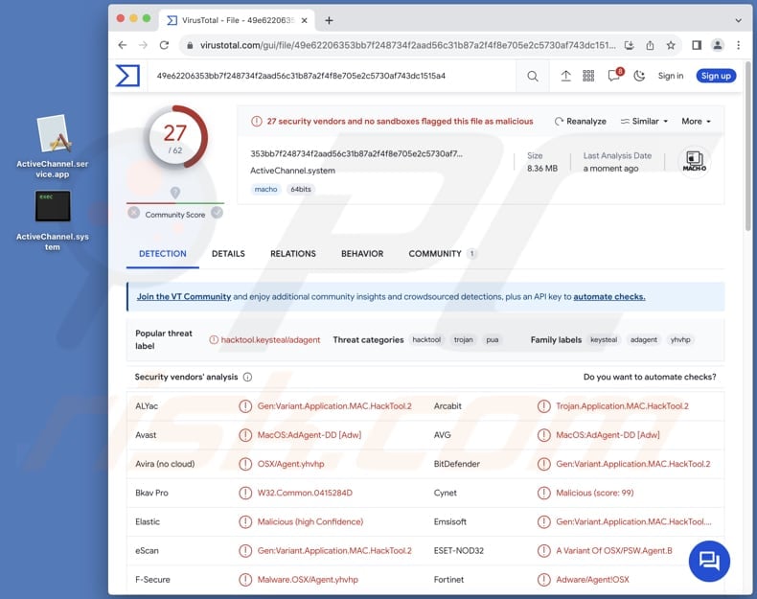Screen dimensions: 757x599
Task: Switch to the COMMUNITY tab
Action: click(443, 253)
